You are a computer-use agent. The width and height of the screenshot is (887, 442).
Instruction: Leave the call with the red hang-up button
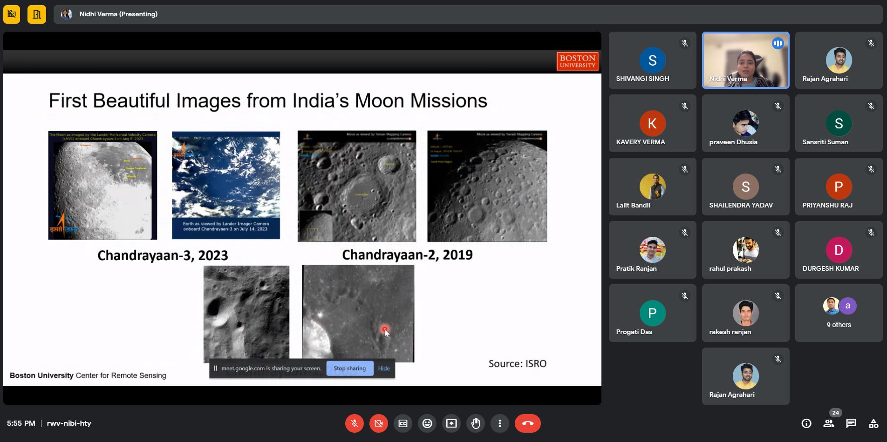pyautogui.click(x=527, y=423)
